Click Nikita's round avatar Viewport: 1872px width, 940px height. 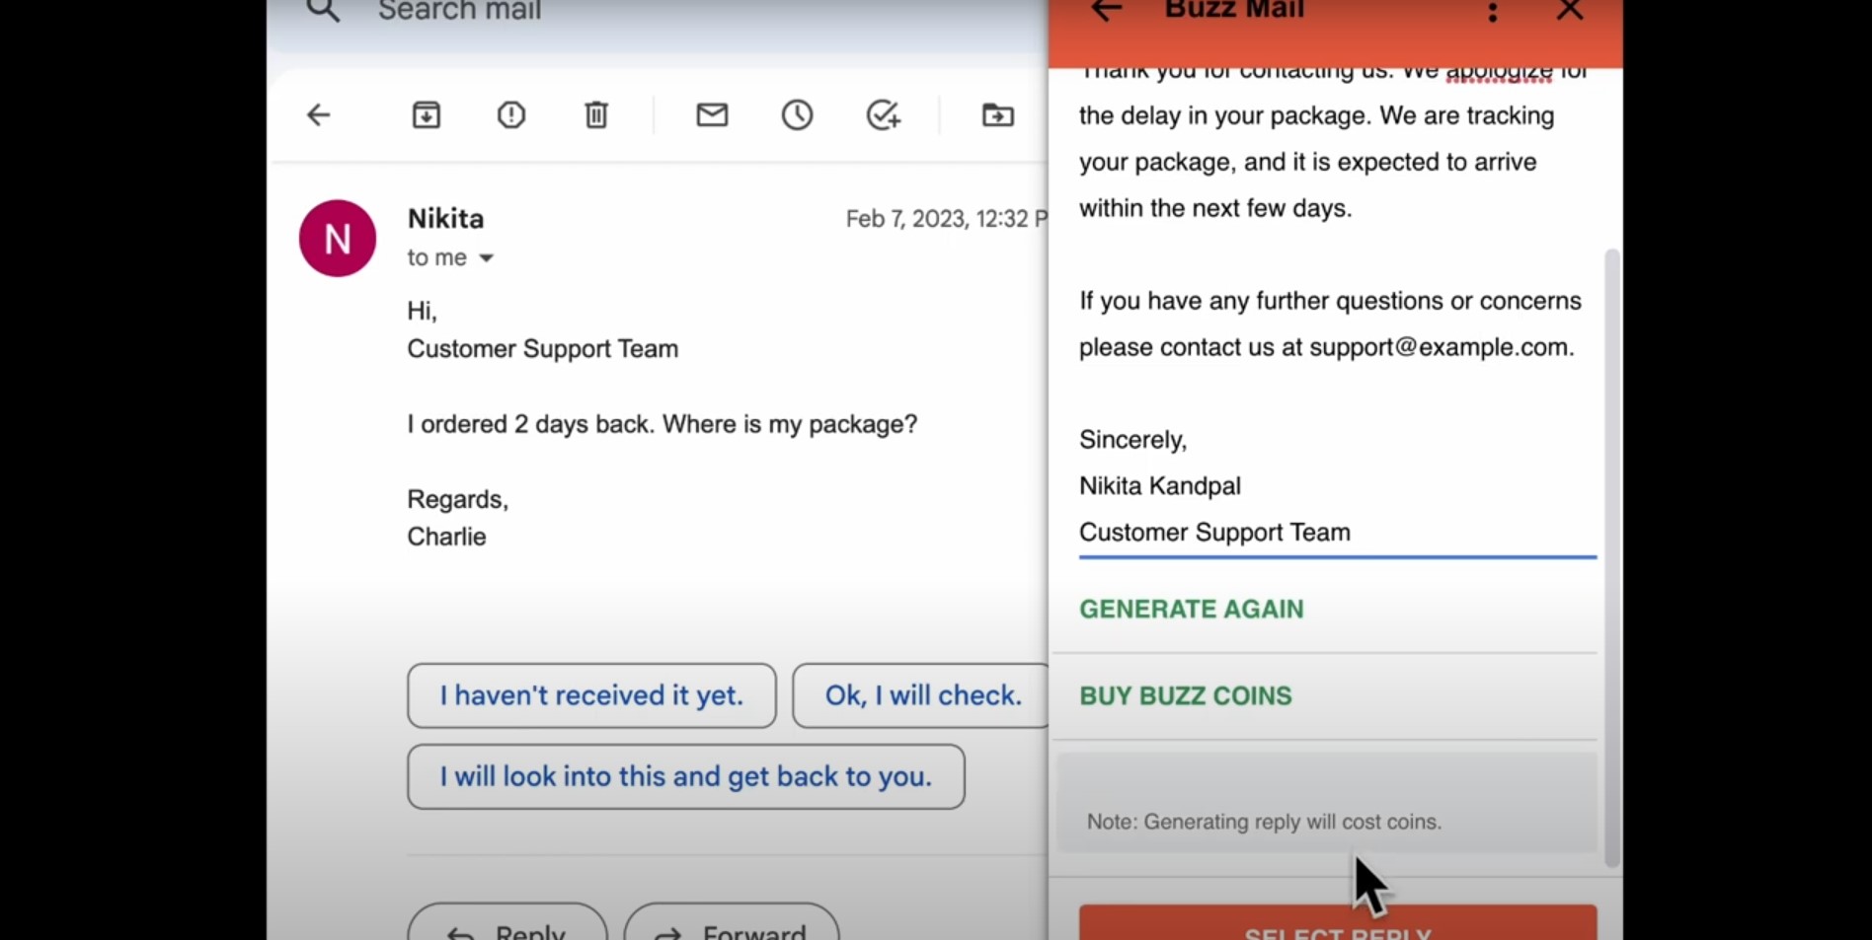[338, 239]
